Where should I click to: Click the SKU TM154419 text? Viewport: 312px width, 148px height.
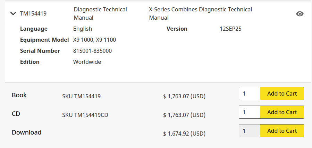(x=81, y=96)
